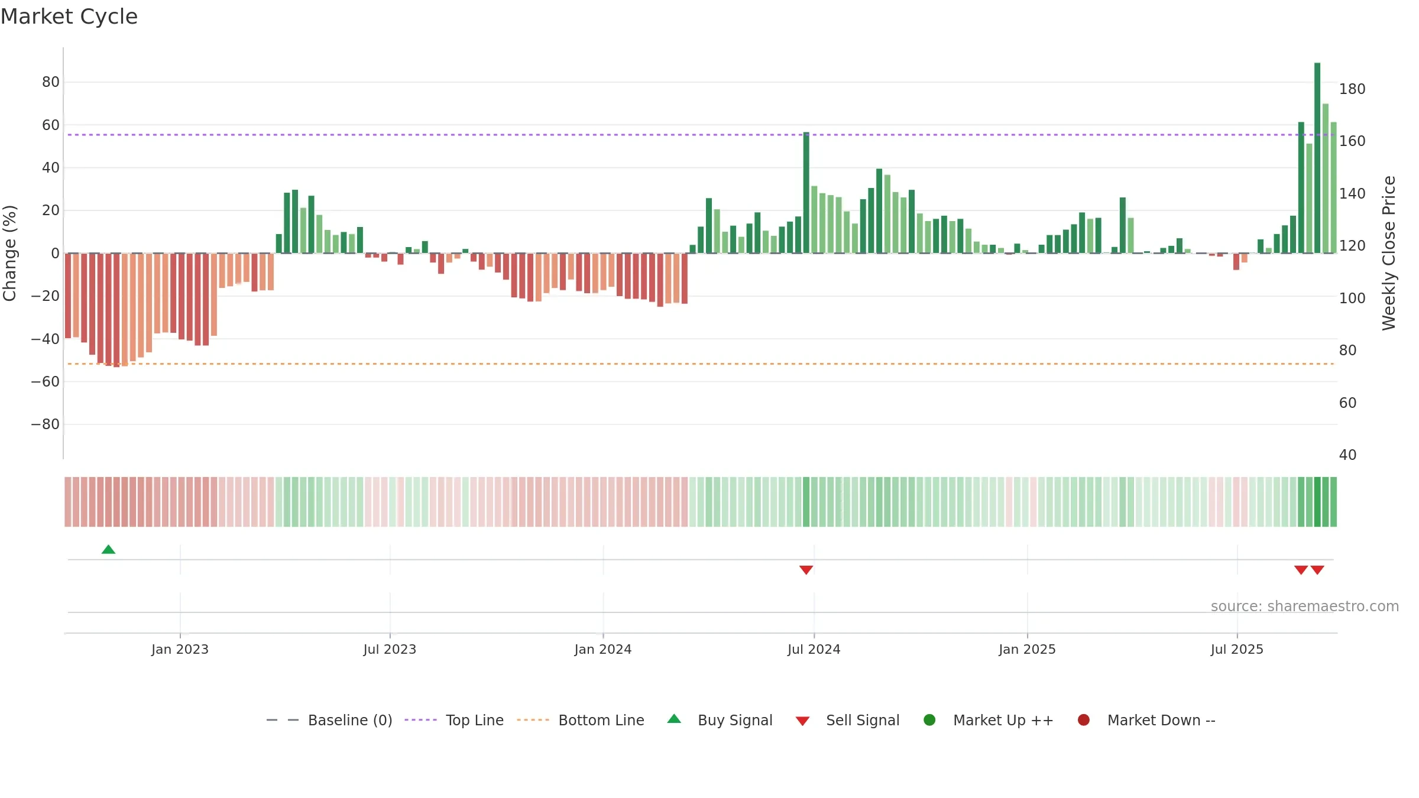Image resolution: width=1419 pixels, height=798 pixels.
Task: Toggle the Top Line legend entry
Action: [454, 720]
